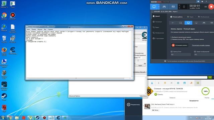This screenshot has height=120, width=214.
Task: Switch to the Видео tab in Bandicam home
Action: tap(190, 17)
